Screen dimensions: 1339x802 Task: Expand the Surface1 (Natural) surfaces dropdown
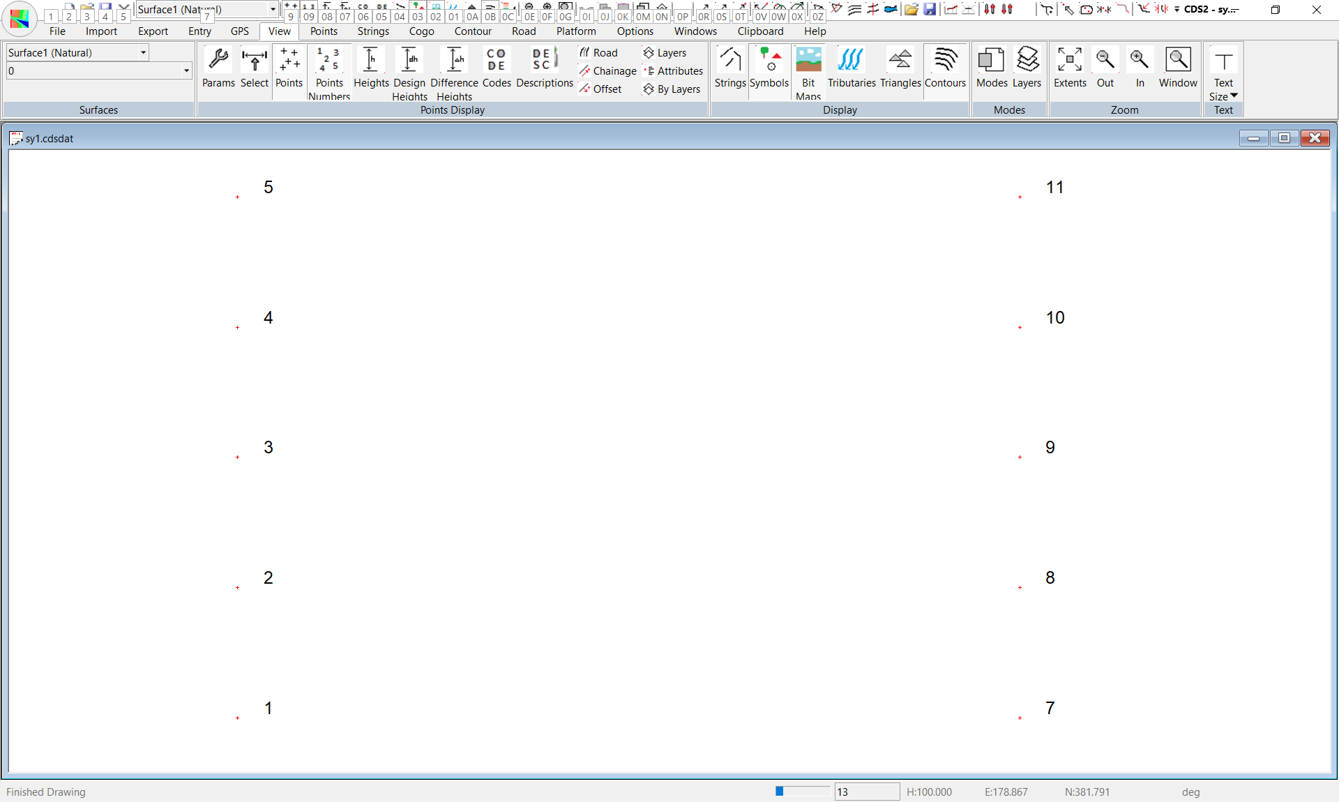click(x=143, y=52)
